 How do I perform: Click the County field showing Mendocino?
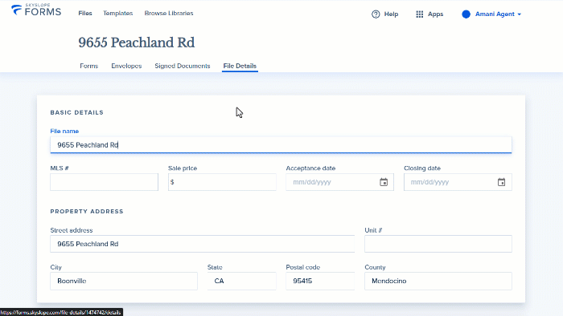point(438,281)
